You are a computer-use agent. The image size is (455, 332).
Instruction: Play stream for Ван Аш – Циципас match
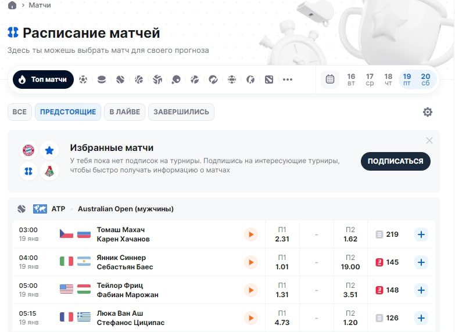coord(251,318)
